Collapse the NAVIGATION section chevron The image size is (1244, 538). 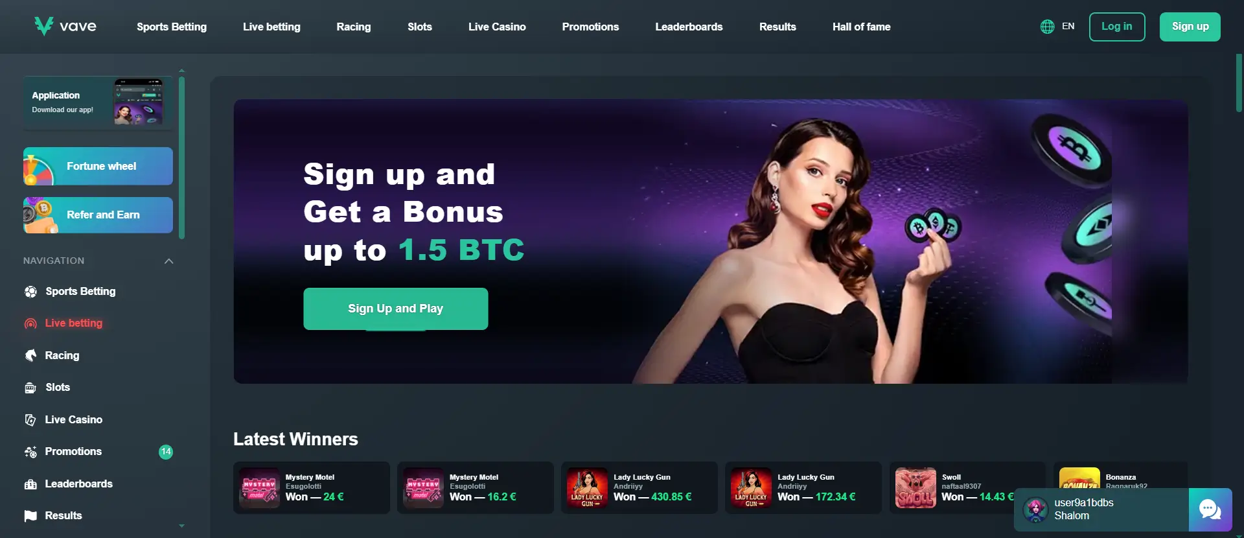click(x=169, y=261)
